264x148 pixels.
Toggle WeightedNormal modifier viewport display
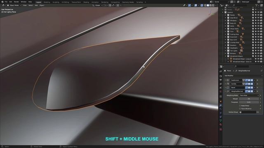249,91
